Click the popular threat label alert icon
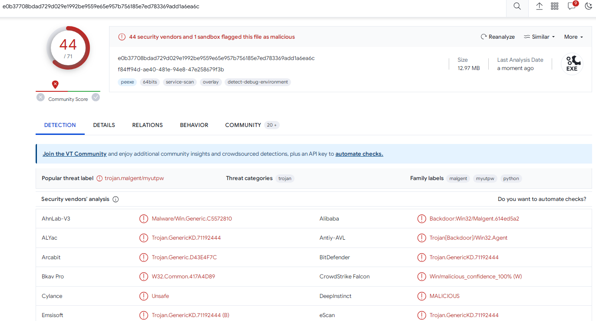The image size is (596, 321). point(99,178)
